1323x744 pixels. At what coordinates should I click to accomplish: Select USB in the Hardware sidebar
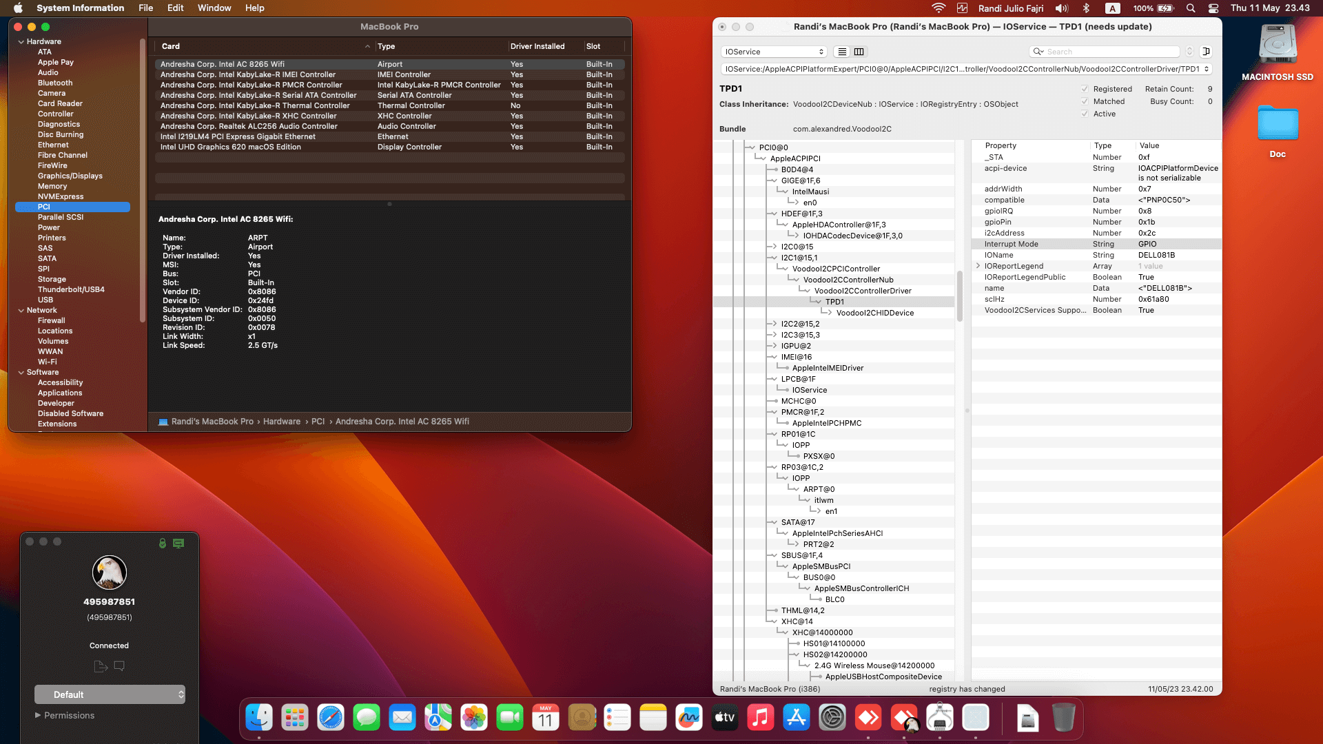click(45, 300)
